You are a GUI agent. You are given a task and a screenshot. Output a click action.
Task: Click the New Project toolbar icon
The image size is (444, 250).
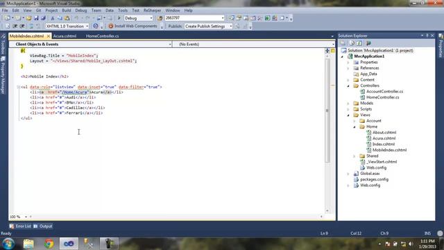(8, 18)
